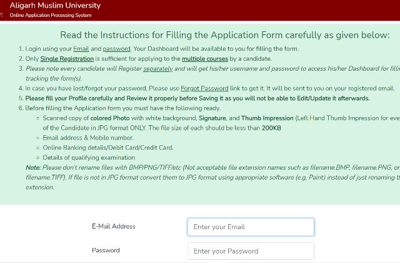Click the Password field label
400x263 pixels.
pyautogui.click(x=106, y=250)
